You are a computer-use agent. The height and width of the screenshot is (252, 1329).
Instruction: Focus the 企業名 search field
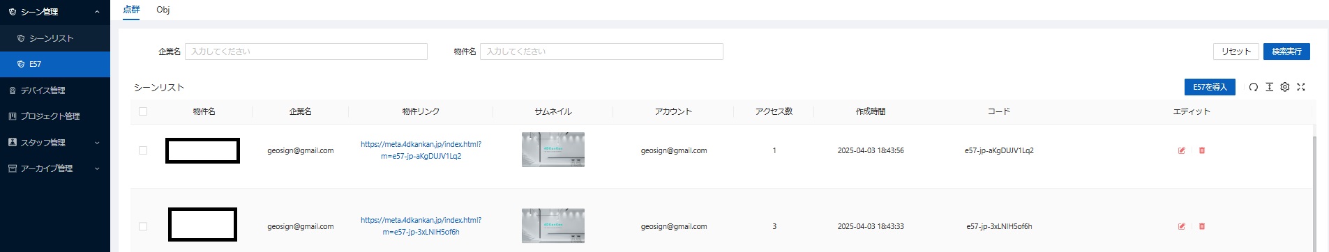[306, 52]
